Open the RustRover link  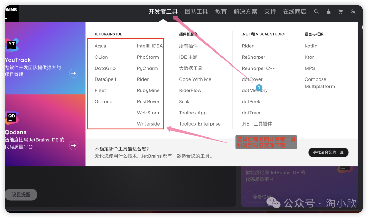(148, 101)
